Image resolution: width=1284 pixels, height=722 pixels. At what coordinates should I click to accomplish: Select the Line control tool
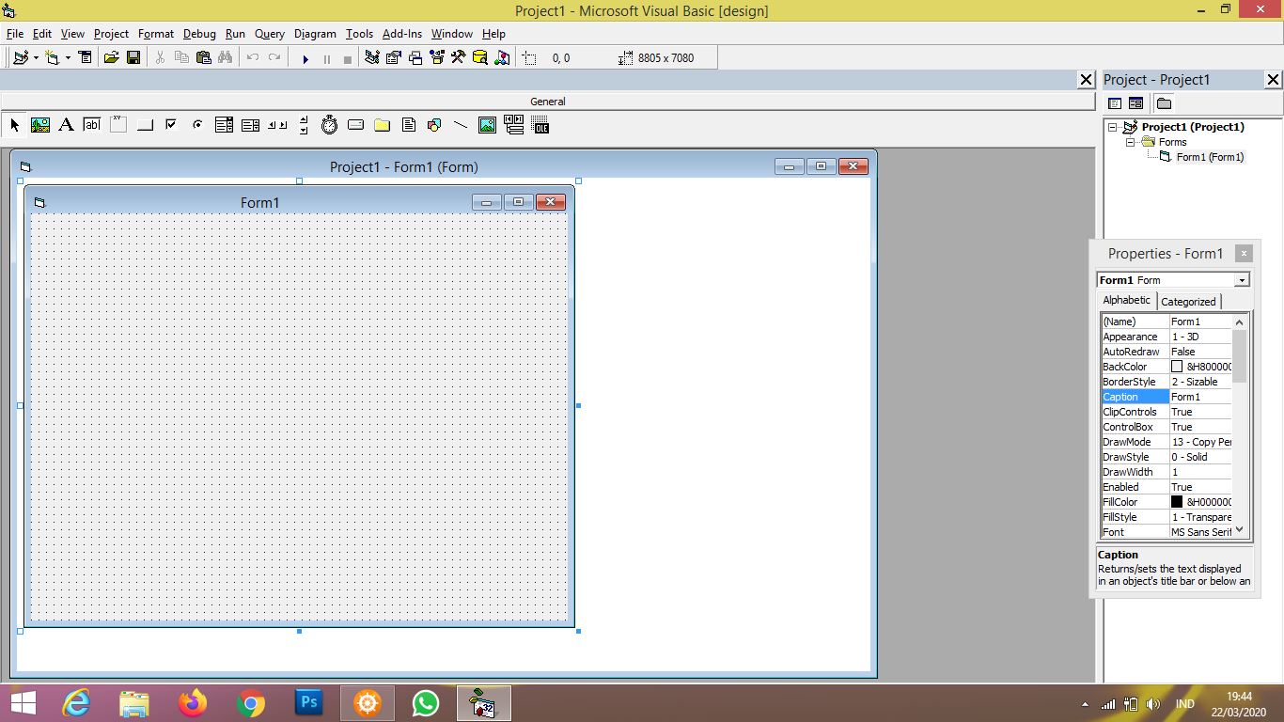(x=461, y=125)
